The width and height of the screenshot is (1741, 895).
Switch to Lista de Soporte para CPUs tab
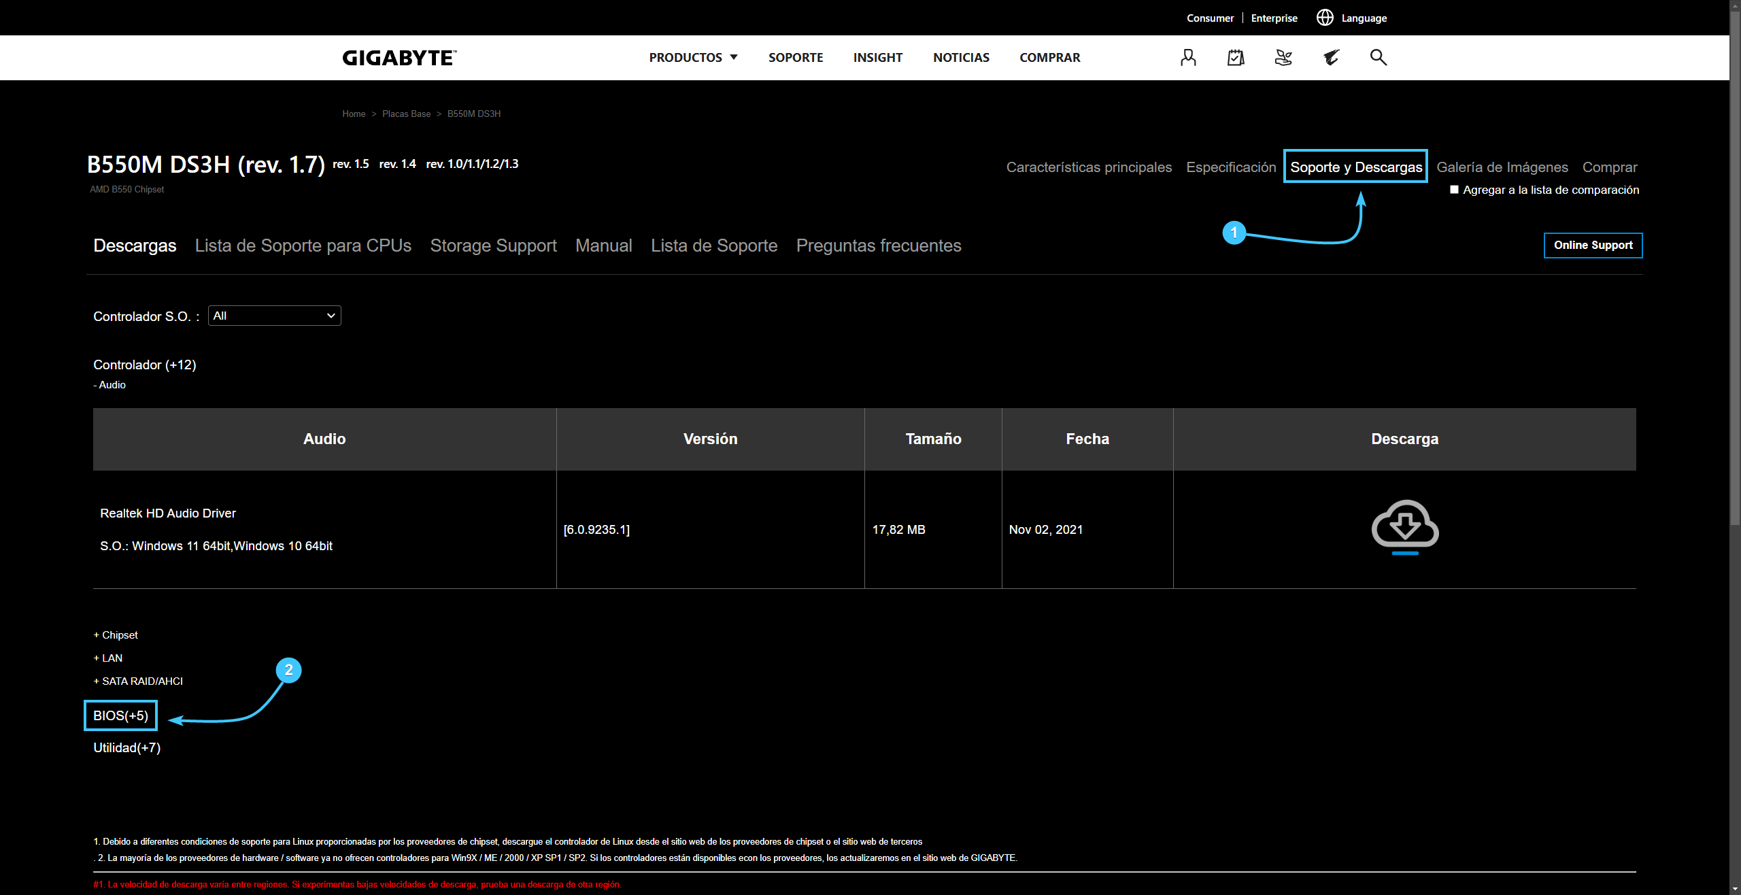coord(303,246)
